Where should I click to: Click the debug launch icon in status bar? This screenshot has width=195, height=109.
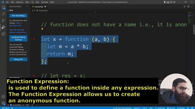click(x=12, y=108)
